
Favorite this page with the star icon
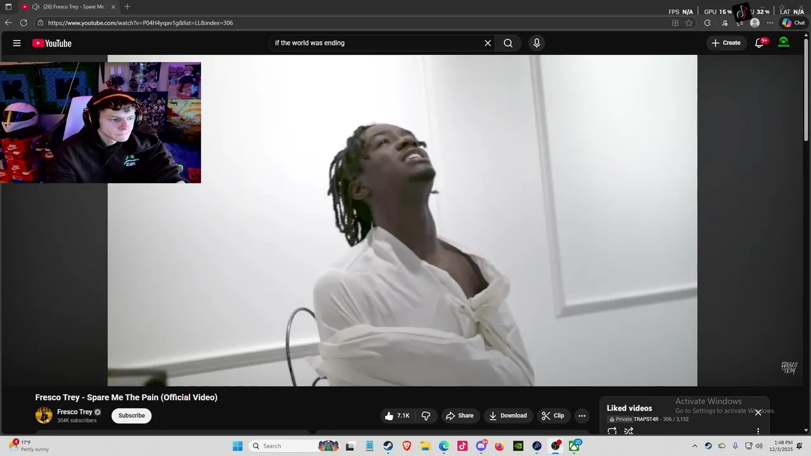click(689, 23)
